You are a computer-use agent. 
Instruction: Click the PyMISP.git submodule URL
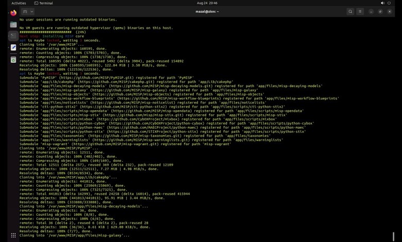click(x=97, y=78)
